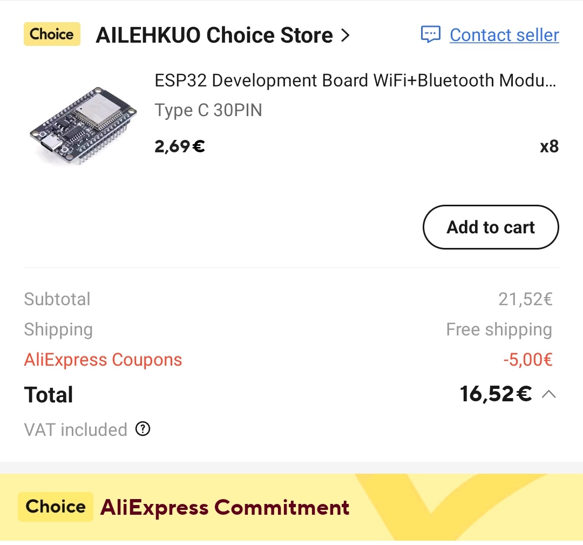The width and height of the screenshot is (583, 545).
Task: Click the Choice badge in the Commitment banner
Action: click(x=56, y=507)
